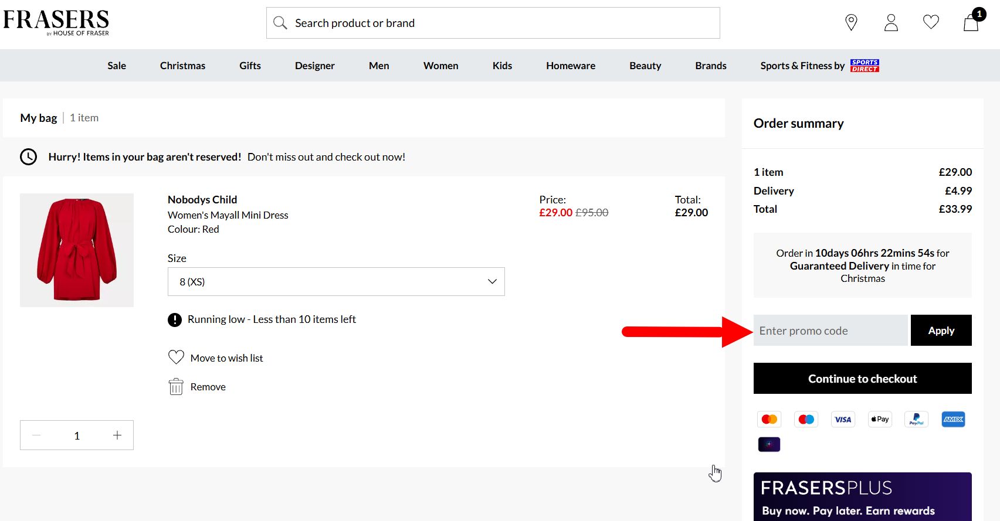Click the crossed-out £95.00 price
The image size is (1000, 521).
point(592,213)
